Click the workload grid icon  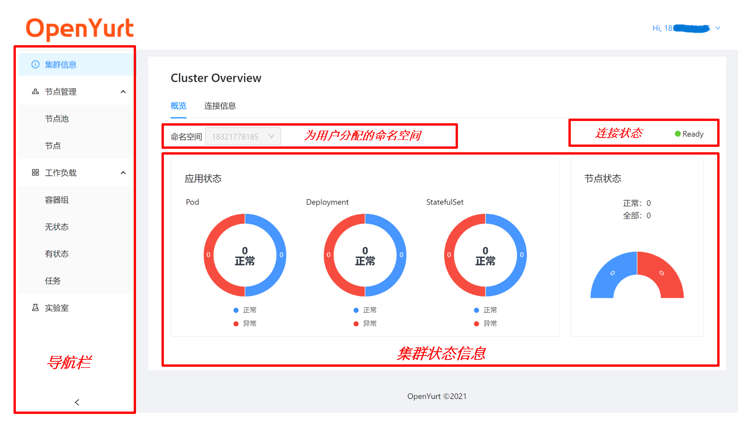tap(35, 172)
